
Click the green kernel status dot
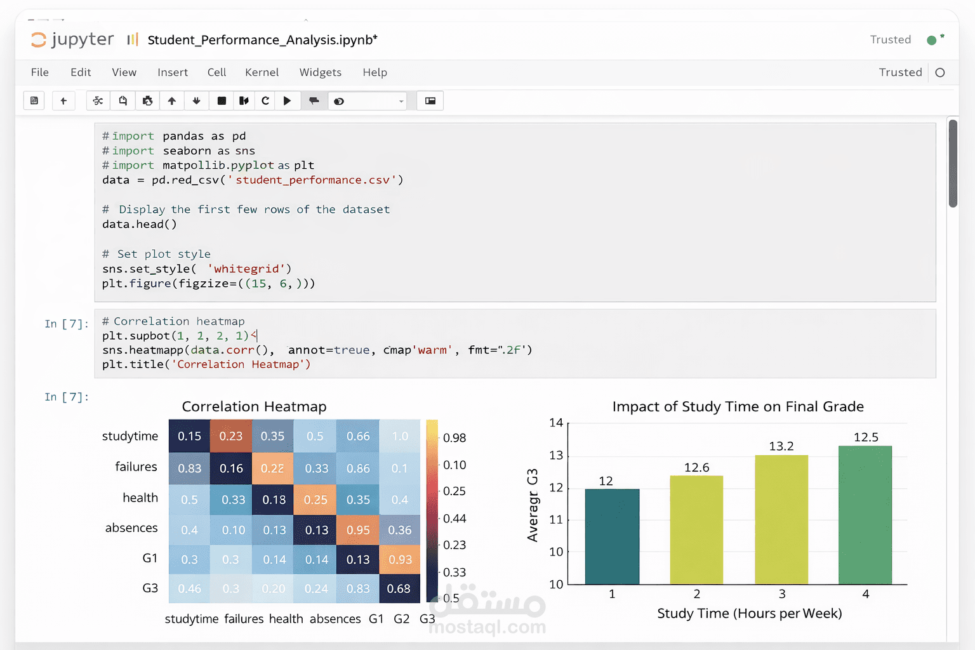(x=932, y=40)
